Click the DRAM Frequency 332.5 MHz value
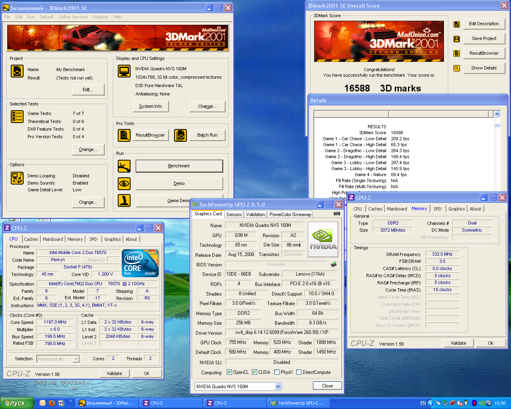Image resolution: width=511 pixels, height=409 pixels. [x=442, y=254]
